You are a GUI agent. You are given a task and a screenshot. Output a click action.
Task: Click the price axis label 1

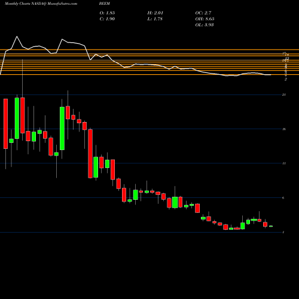(x=283, y=232)
